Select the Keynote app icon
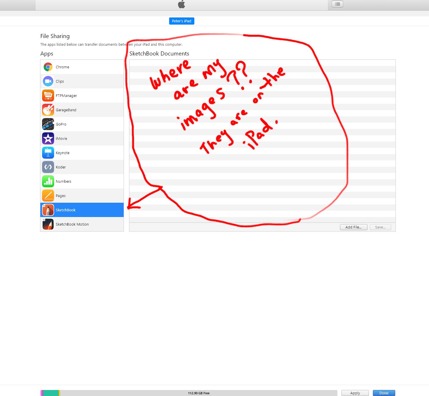Viewport: 429px width, 396px height. tap(48, 153)
